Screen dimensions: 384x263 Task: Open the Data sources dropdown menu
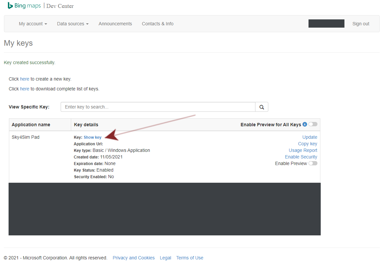click(x=73, y=24)
